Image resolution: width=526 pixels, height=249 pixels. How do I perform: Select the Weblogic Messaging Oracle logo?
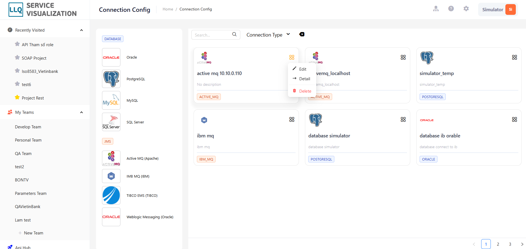(111, 217)
